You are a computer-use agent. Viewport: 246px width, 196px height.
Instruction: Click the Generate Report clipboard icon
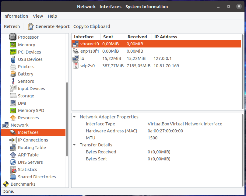pyautogui.click(x=31, y=26)
